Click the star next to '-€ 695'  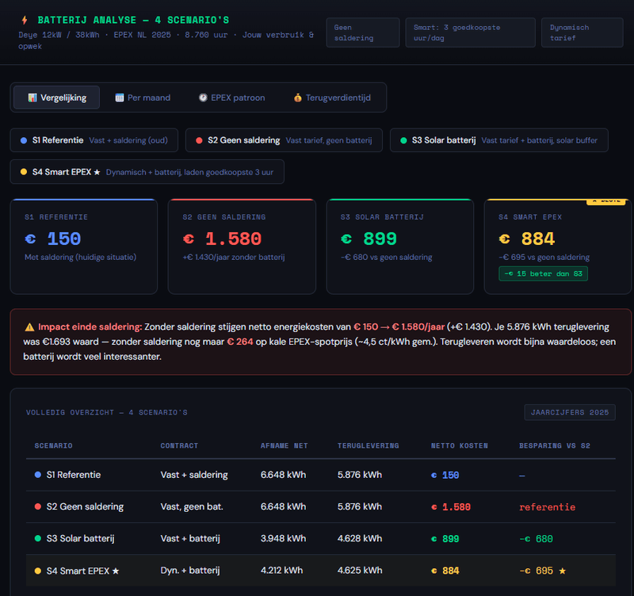tap(562, 571)
